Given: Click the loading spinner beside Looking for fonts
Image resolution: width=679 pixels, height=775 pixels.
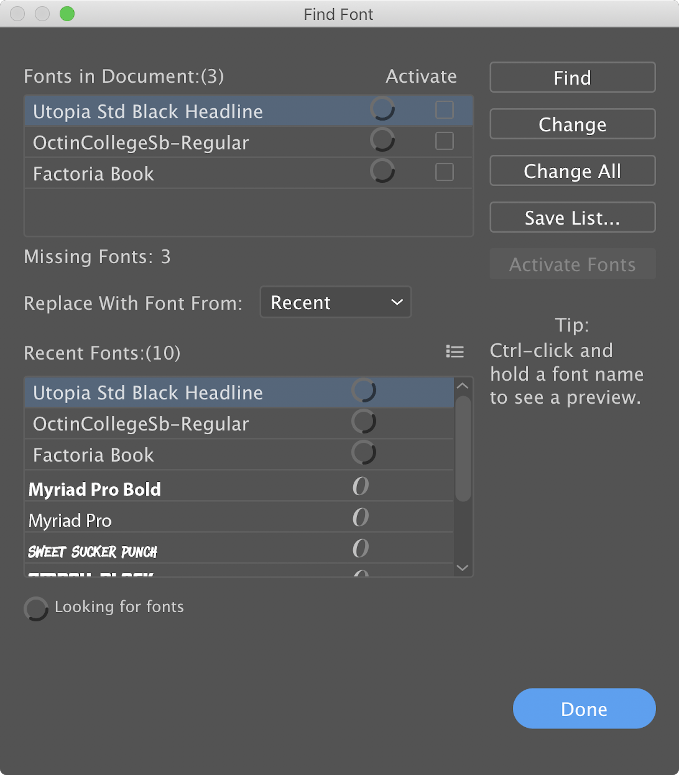Looking at the screenshot, I should coord(36,607).
